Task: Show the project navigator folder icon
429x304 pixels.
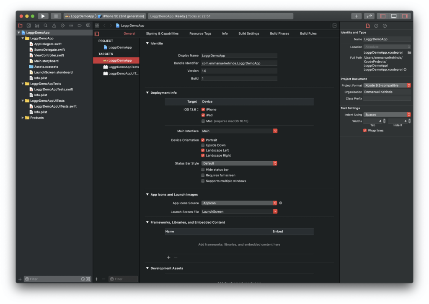Action: coord(20,26)
